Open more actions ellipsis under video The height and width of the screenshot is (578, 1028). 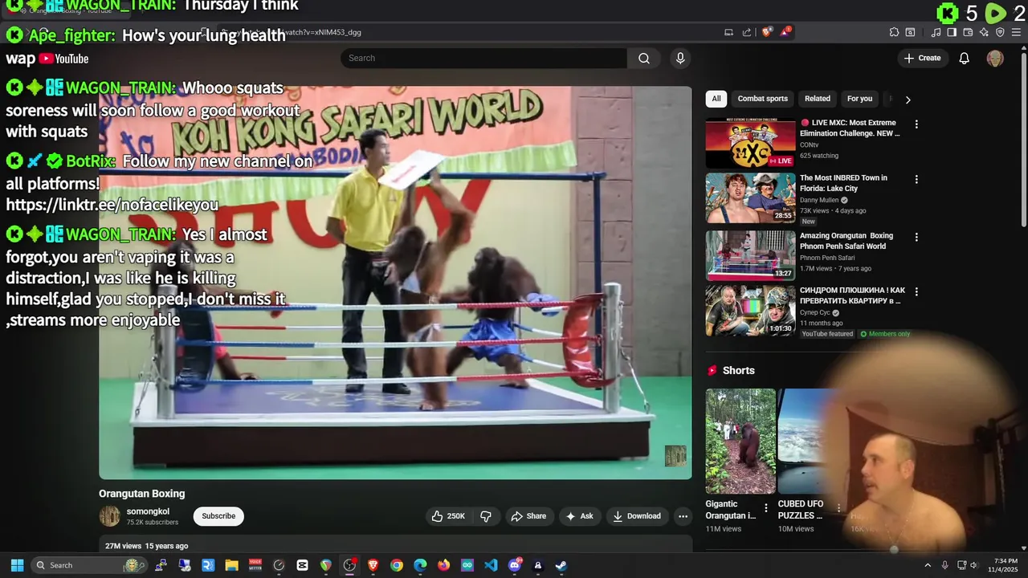683,516
